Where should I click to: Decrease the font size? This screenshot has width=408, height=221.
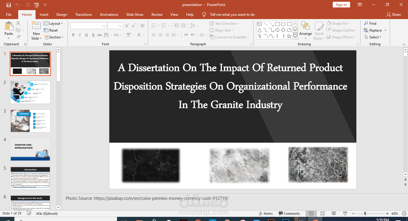coord(134,26)
